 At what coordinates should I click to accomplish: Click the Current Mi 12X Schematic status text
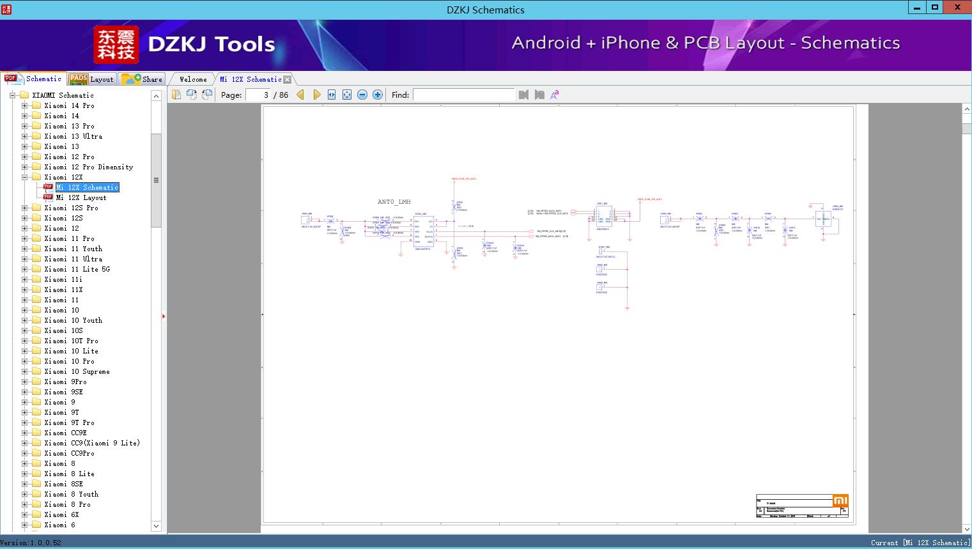click(920, 543)
